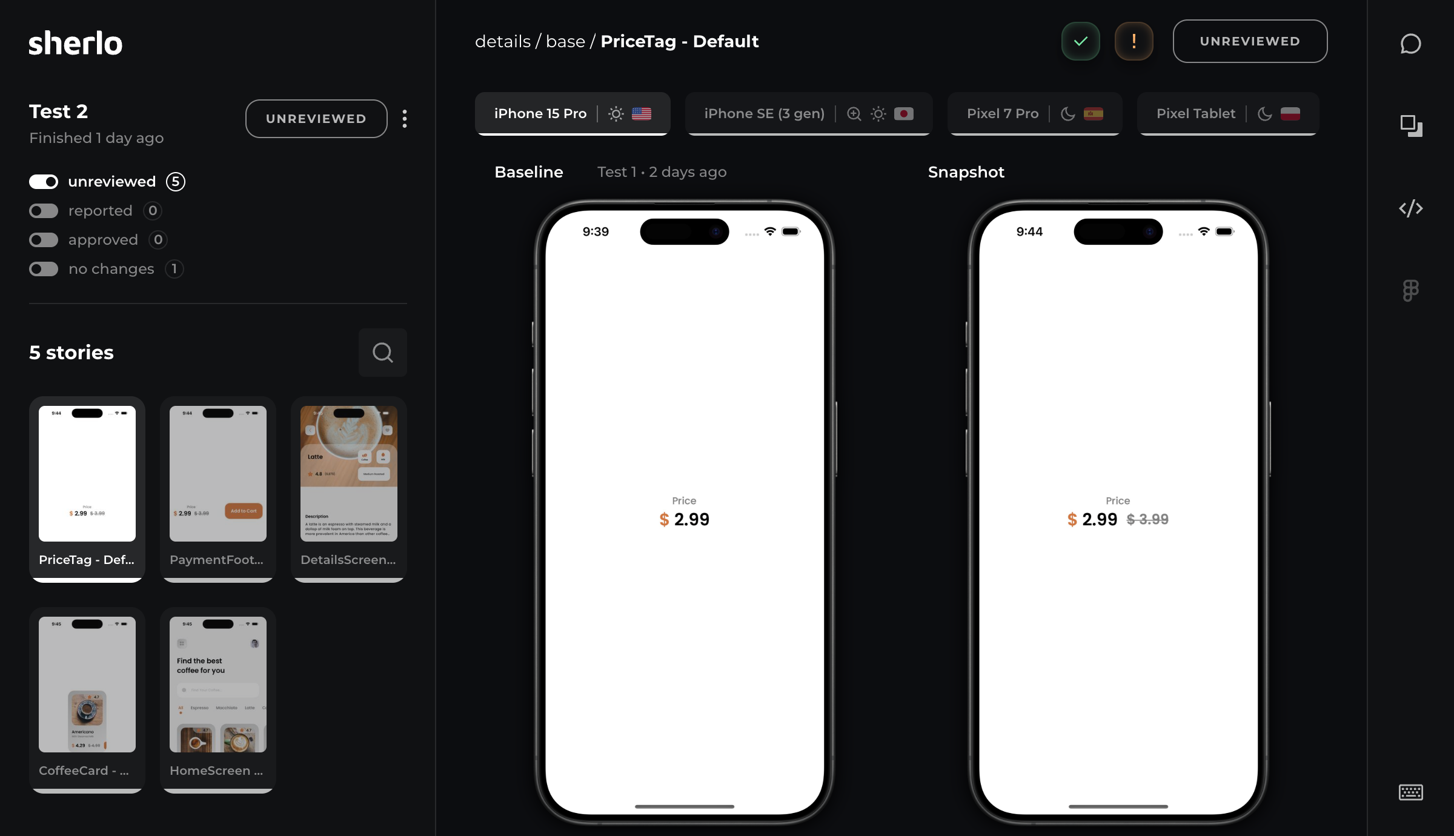Open the code view icon
This screenshot has height=836, width=1454.
pos(1410,208)
